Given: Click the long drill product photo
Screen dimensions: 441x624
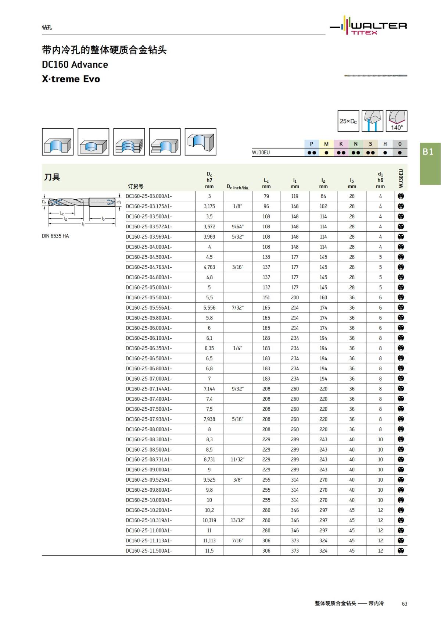Looking at the screenshot, I should (x=376, y=76).
